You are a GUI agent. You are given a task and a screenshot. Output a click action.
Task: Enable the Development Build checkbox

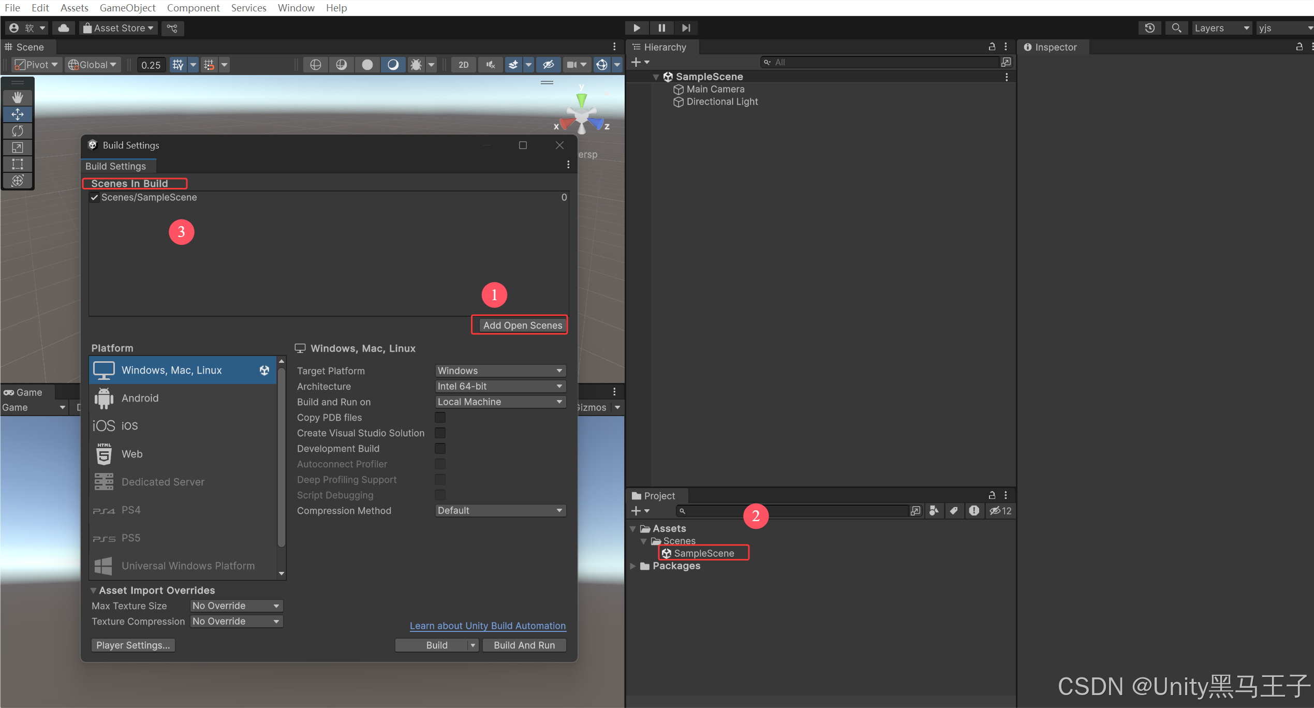pos(440,448)
